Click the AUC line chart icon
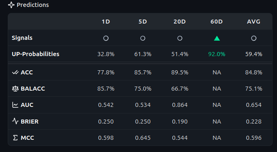This screenshot has width=277, height=152. tap(15, 105)
